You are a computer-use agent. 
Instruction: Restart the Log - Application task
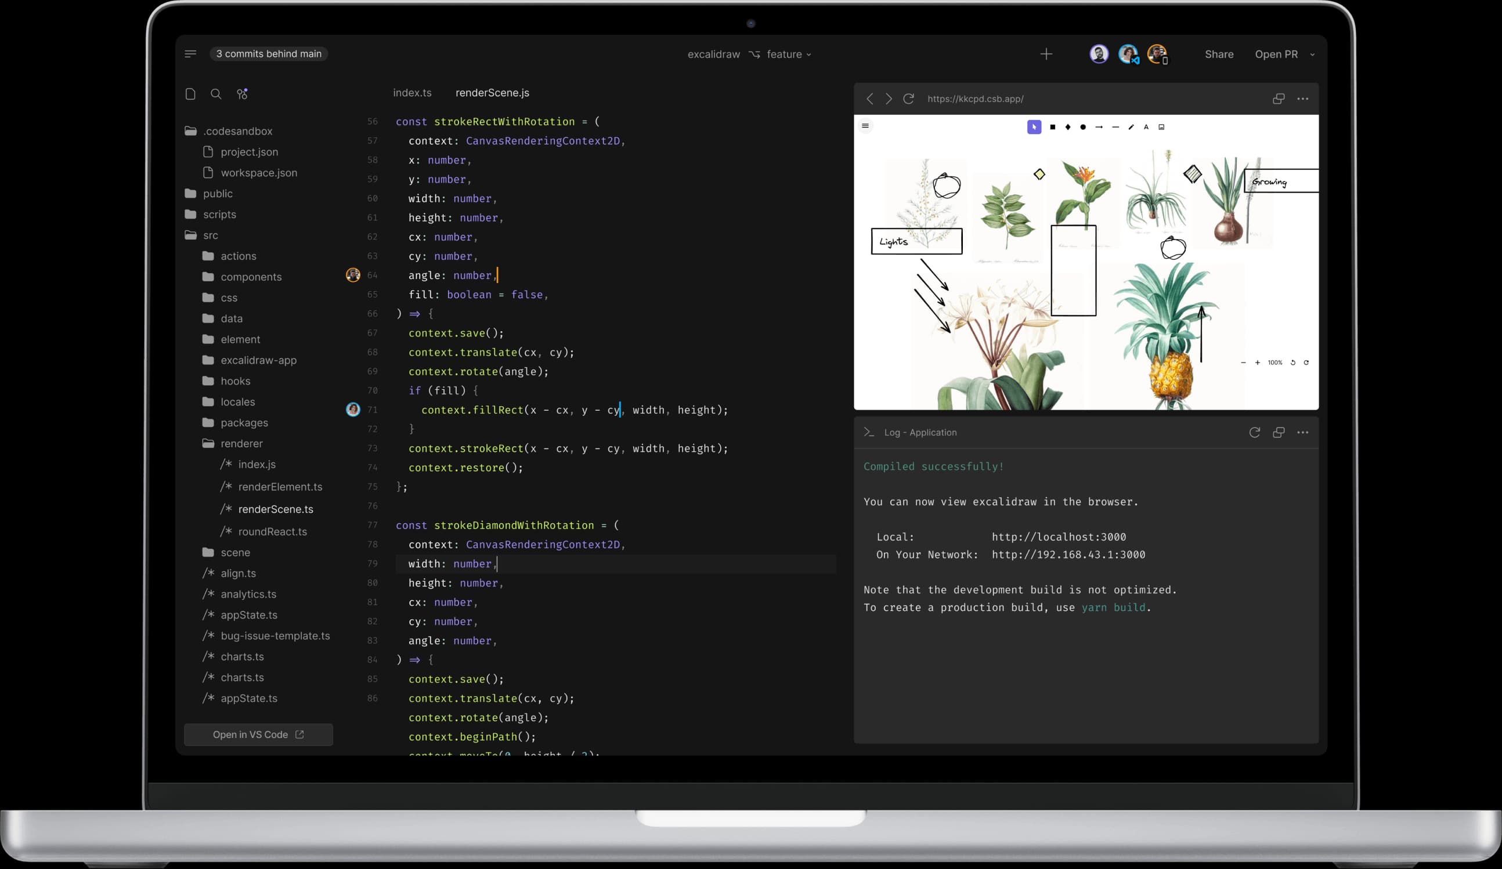pyautogui.click(x=1255, y=432)
